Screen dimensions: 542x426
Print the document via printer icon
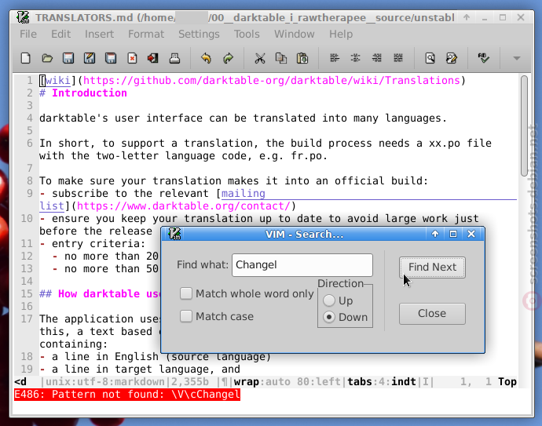point(174,58)
